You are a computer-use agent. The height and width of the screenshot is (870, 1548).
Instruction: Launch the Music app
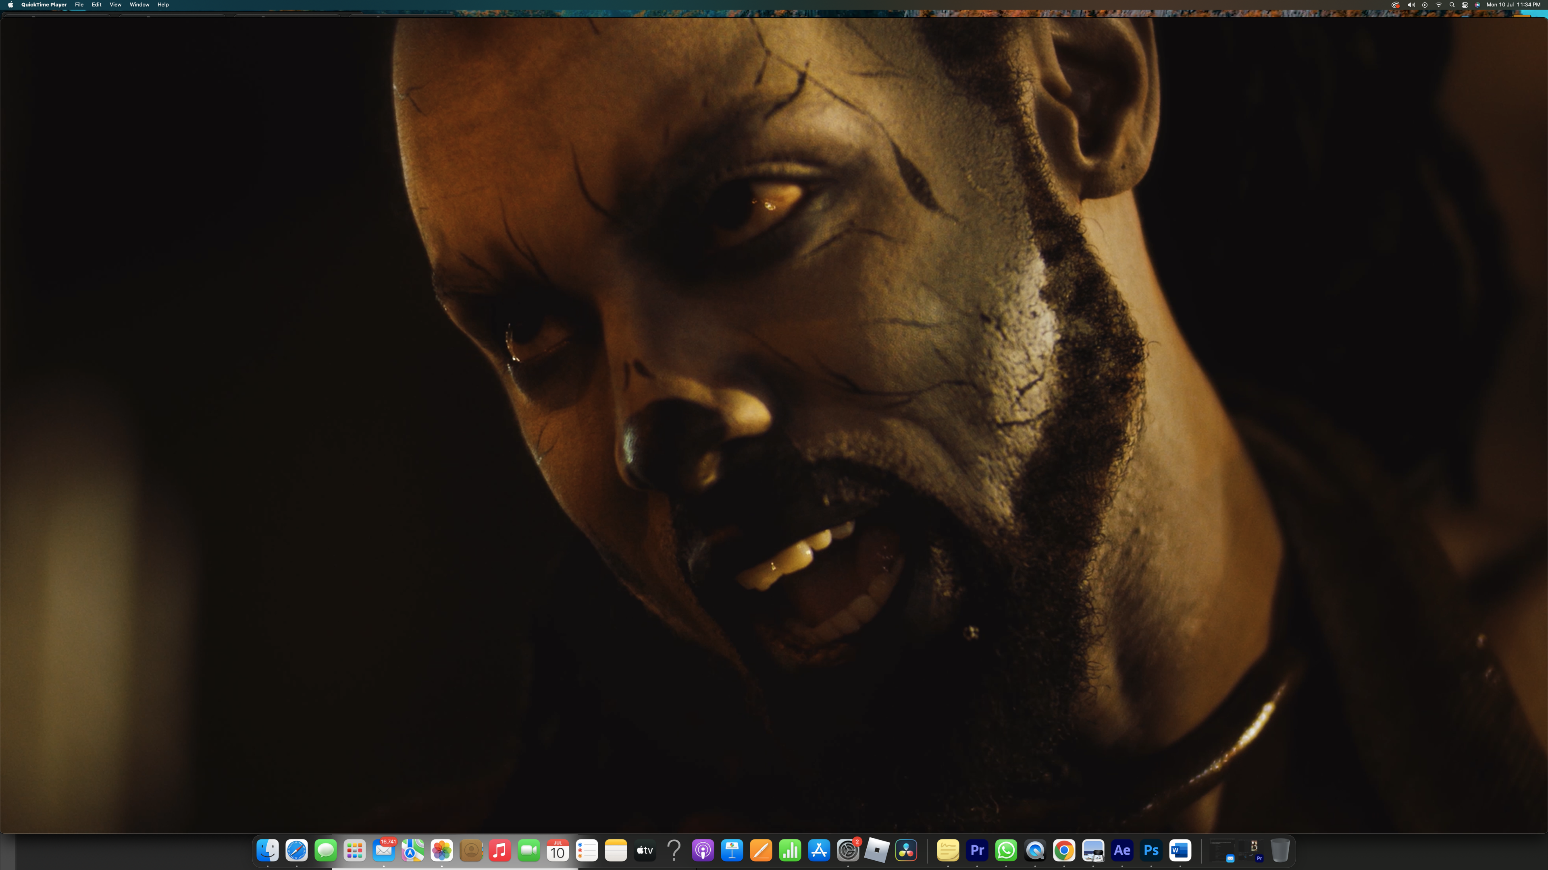[x=500, y=850]
